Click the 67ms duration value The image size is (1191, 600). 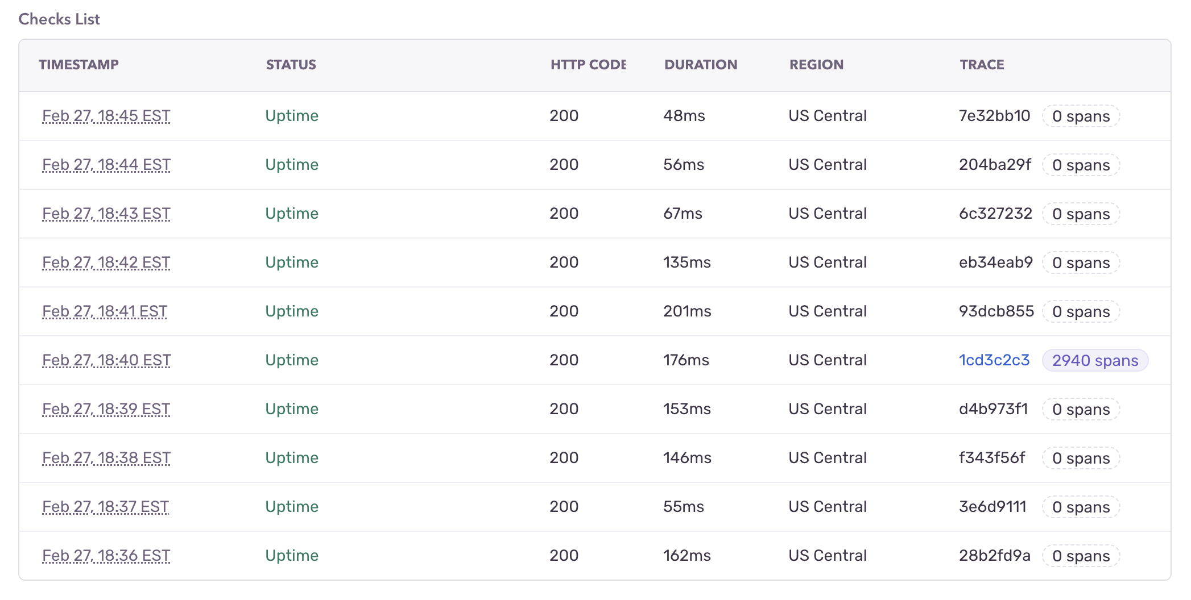tap(683, 214)
